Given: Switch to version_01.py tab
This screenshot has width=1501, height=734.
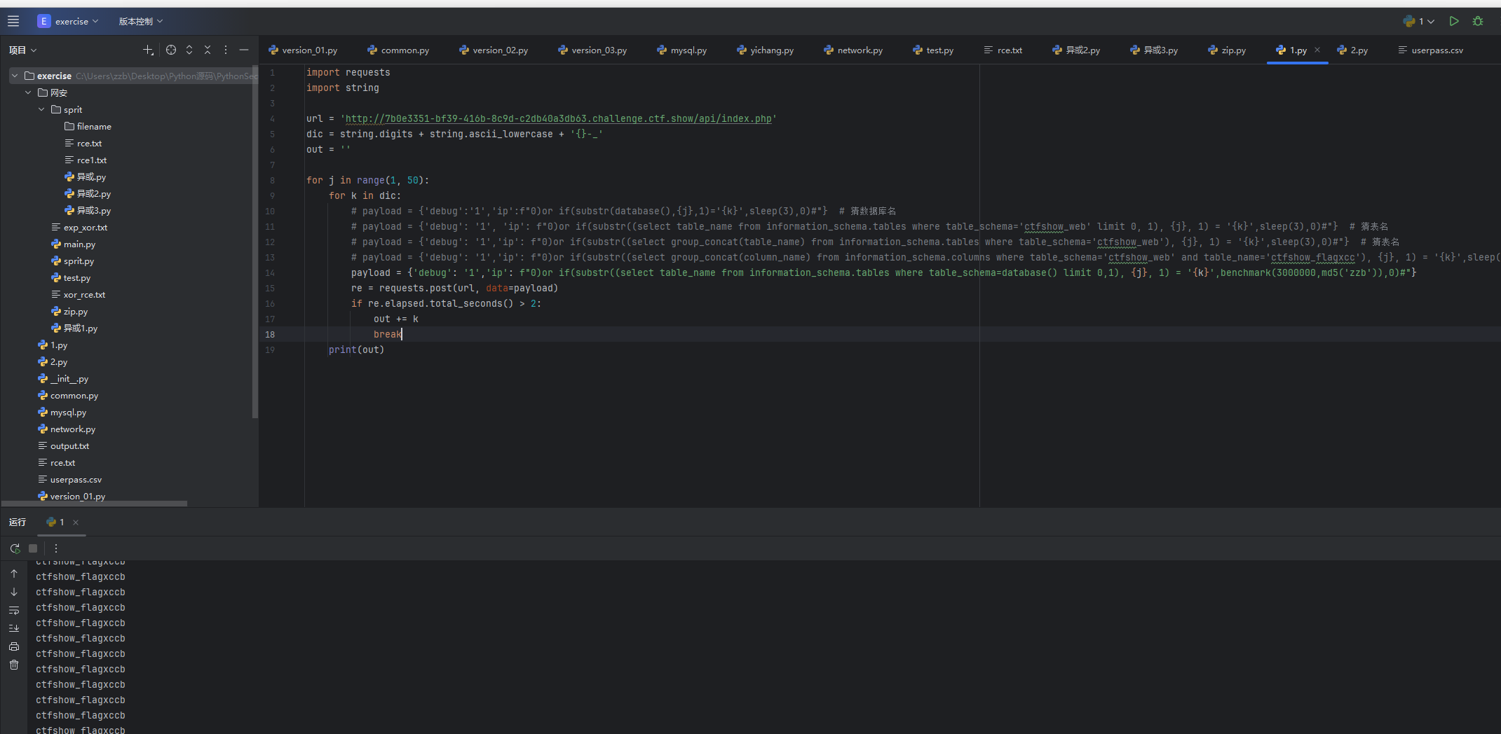Looking at the screenshot, I should [x=303, y=50].
